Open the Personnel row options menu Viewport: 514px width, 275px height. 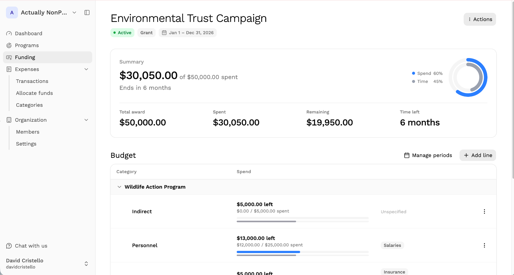(484, 245)
